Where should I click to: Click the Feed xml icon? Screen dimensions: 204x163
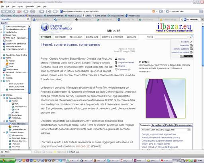point(191,42)
